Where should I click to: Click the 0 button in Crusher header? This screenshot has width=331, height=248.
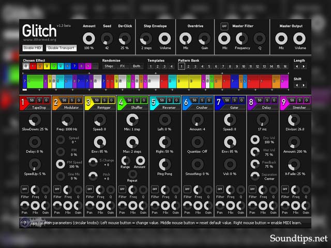click(x=209, y=100)
